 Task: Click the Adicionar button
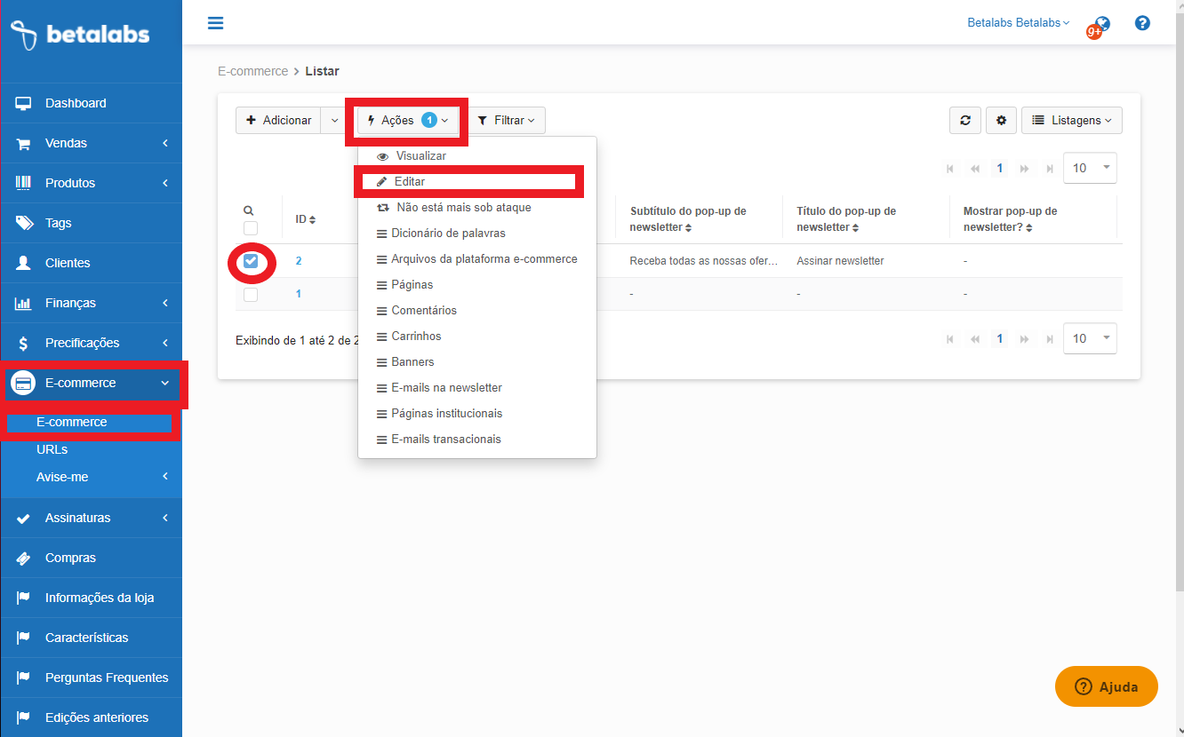point(278,121)
